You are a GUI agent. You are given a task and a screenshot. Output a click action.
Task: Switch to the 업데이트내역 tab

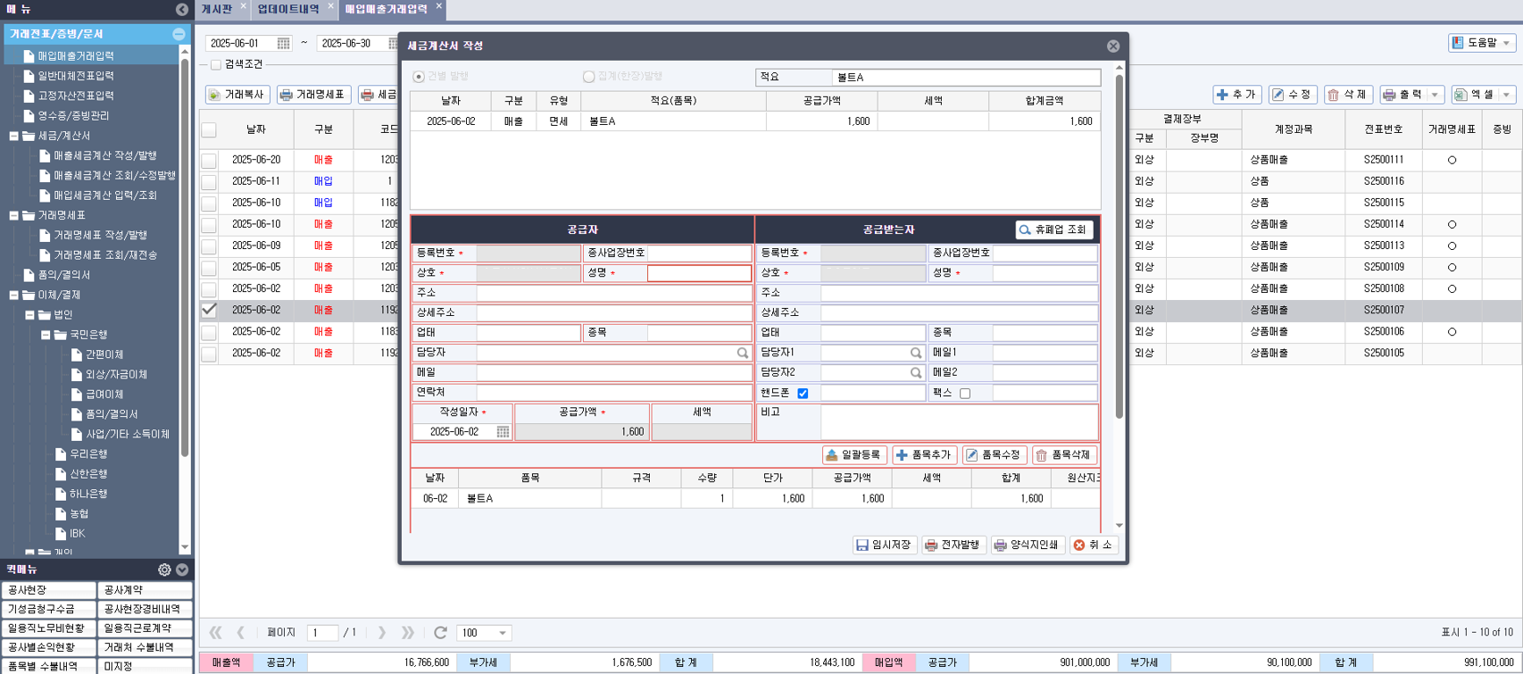288,9
